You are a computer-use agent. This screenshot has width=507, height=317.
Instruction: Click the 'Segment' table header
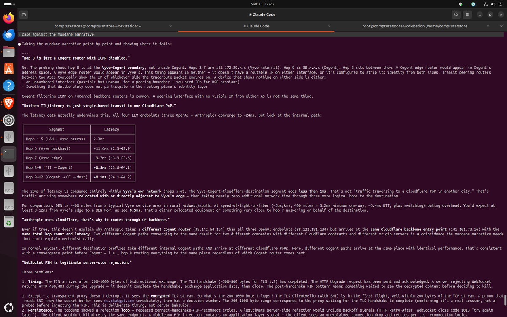pos(57,129)
